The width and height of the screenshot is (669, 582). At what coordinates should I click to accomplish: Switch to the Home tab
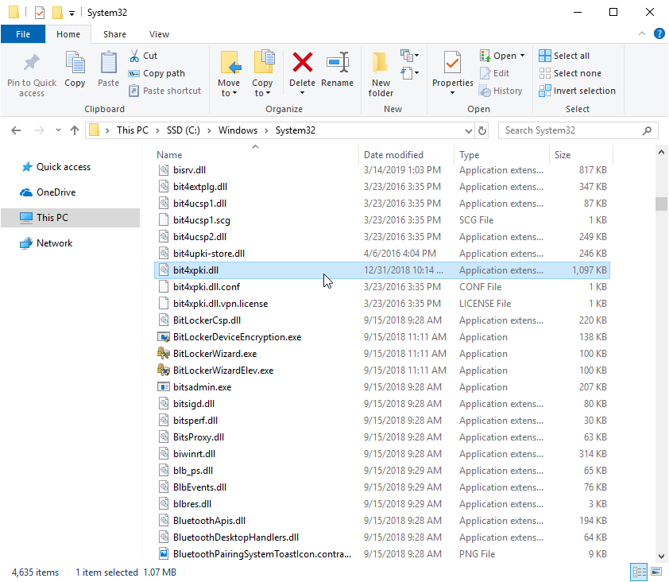click(x=68, y=34)
